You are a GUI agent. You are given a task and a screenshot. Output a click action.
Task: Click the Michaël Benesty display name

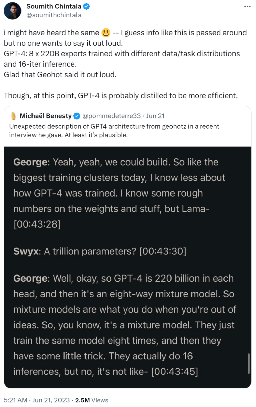pos(46,116)
